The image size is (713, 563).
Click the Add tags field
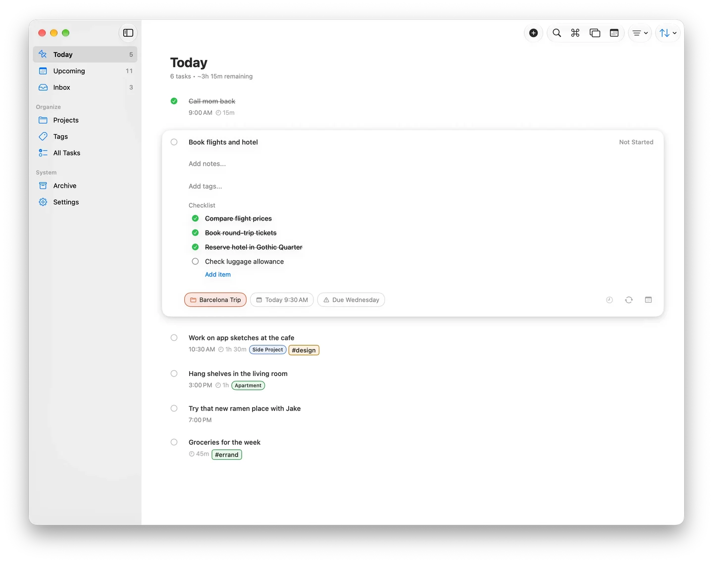(205, 186)
